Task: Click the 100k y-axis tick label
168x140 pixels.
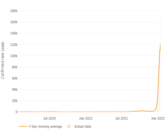Action: (14, 56)
